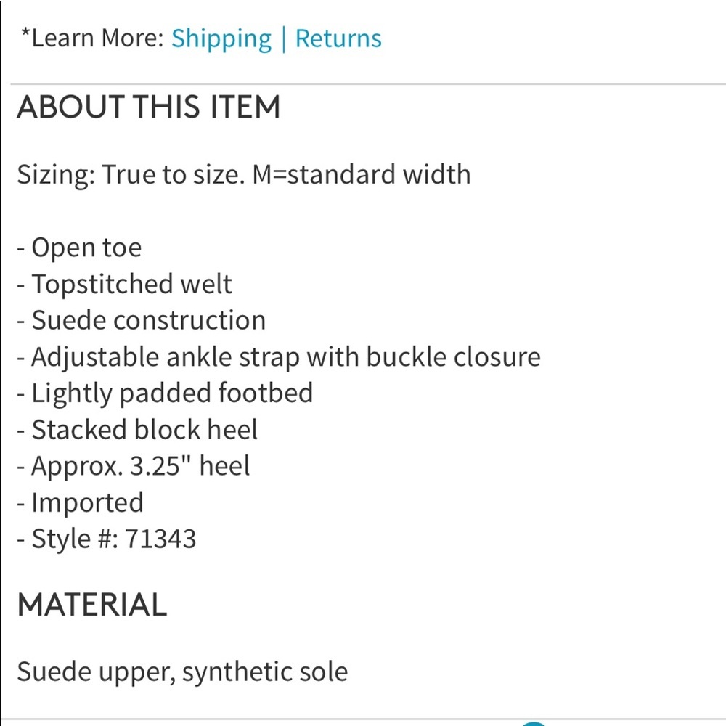
Task: Click the 'Suede upper, synthetic sole' text
Action: (182, 672)
